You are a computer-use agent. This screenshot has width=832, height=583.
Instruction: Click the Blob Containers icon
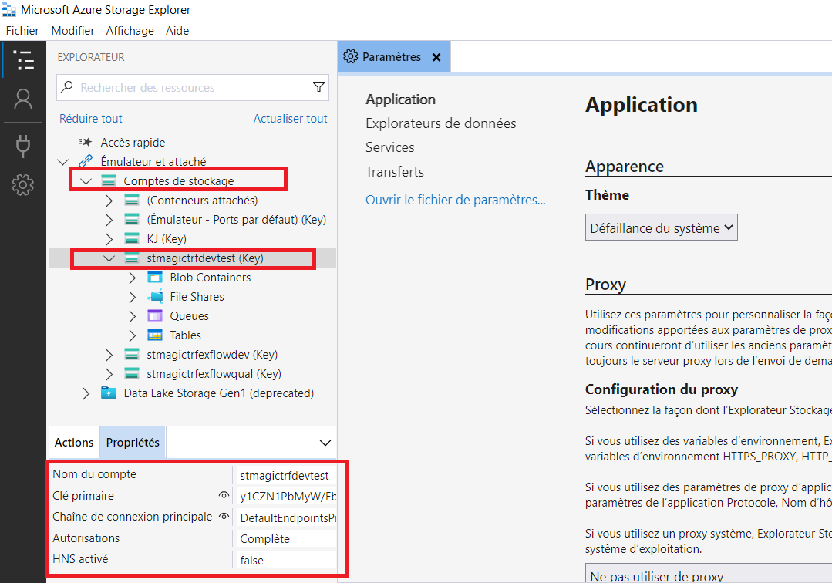coord(155,278)
